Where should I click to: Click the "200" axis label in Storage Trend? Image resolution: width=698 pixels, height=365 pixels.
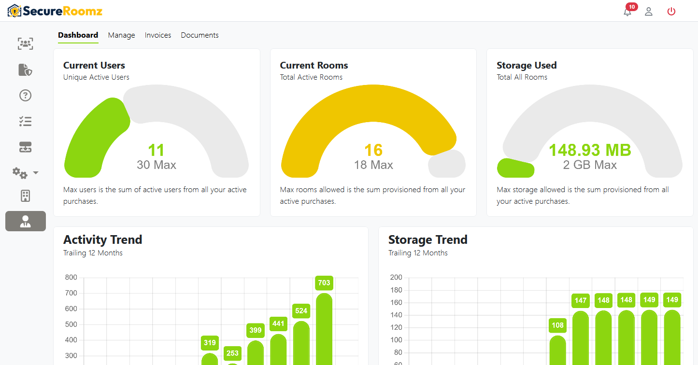tap(396, 278)
